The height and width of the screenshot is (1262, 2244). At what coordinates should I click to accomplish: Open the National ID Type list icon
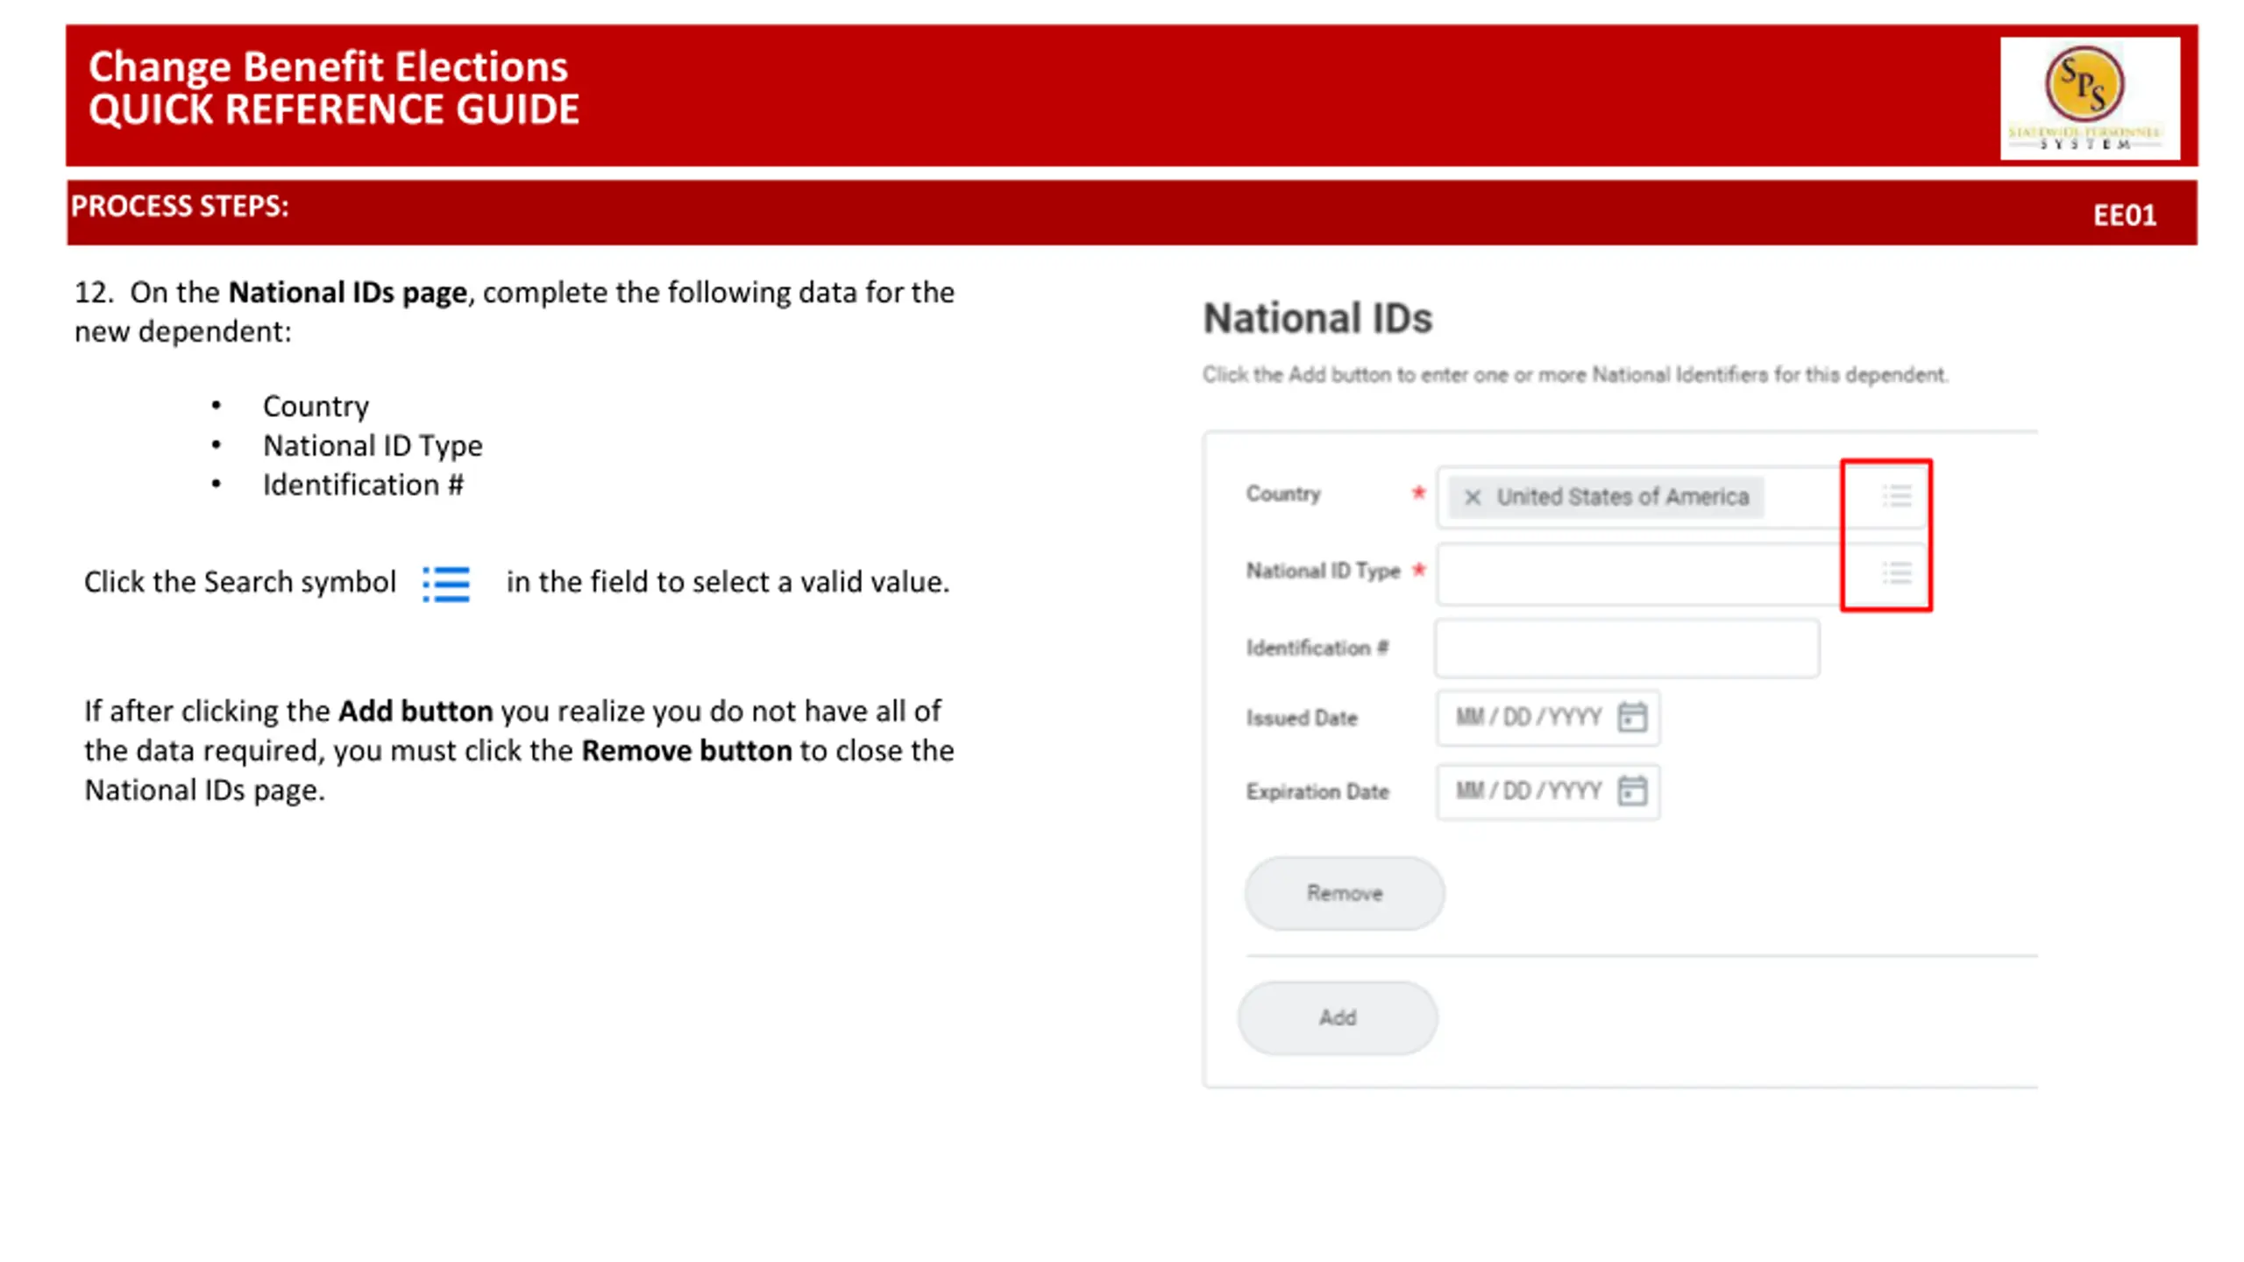1897,573
